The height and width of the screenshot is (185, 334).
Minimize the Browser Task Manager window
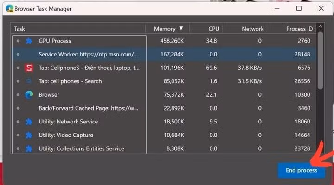click(x=277, y=8)
